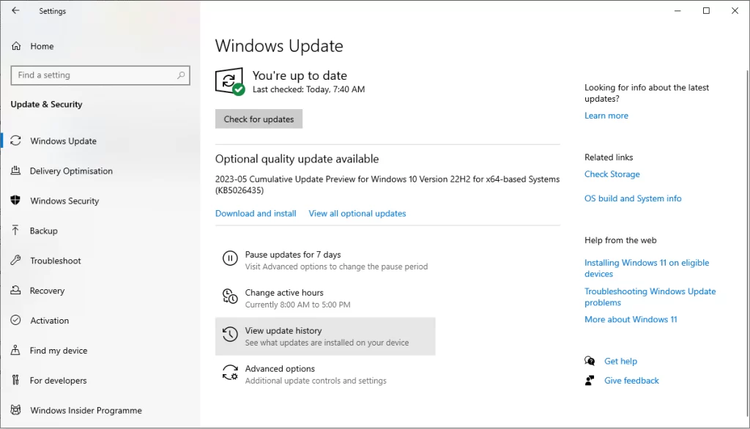
Task: Click the search magnifier icon
Action: click(181, 75)
